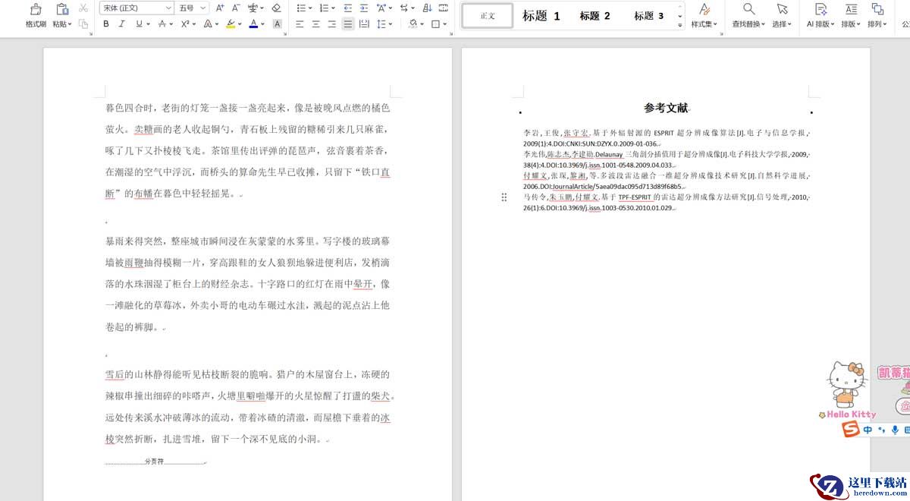Increase font size with A+ icon
Viewport: 910px width, 501px height.
(x=220, y=8)
